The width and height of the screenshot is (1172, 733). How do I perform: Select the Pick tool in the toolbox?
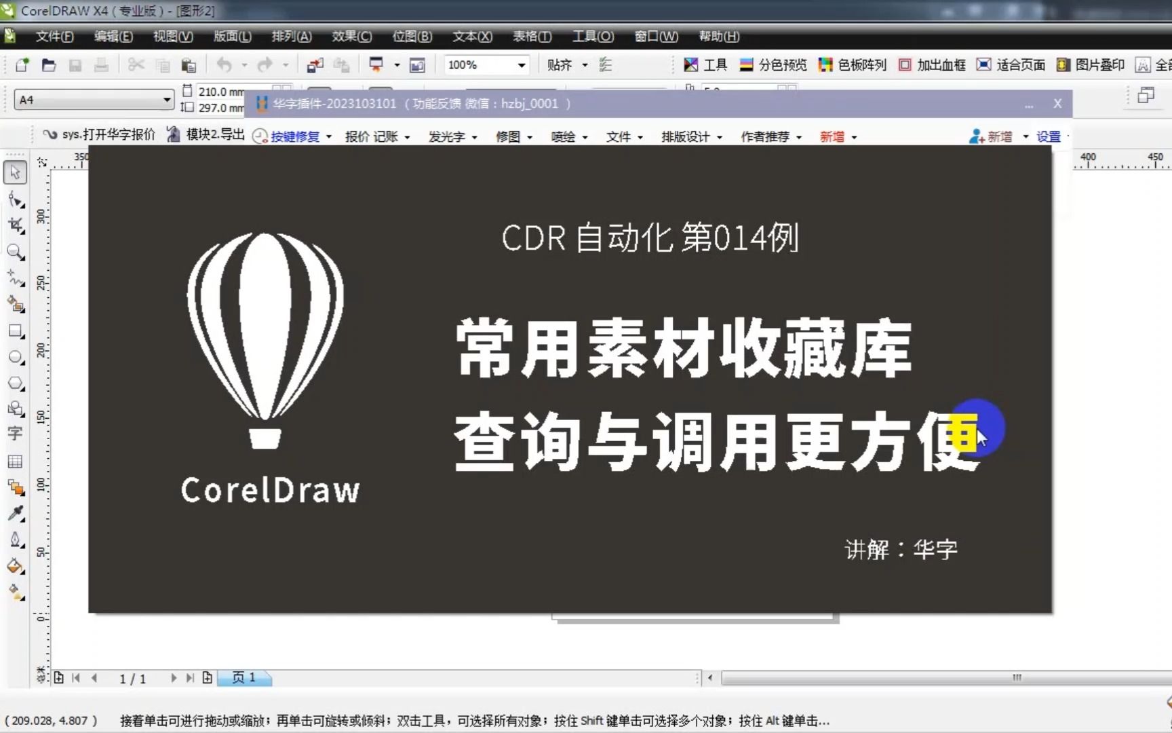[x=15, y=172]
